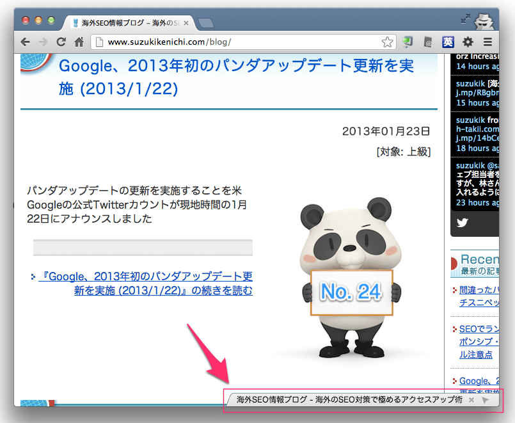Open the home page via house icon
The height and width of the screenshot is (423, 515).
click(x=79, y=42)
